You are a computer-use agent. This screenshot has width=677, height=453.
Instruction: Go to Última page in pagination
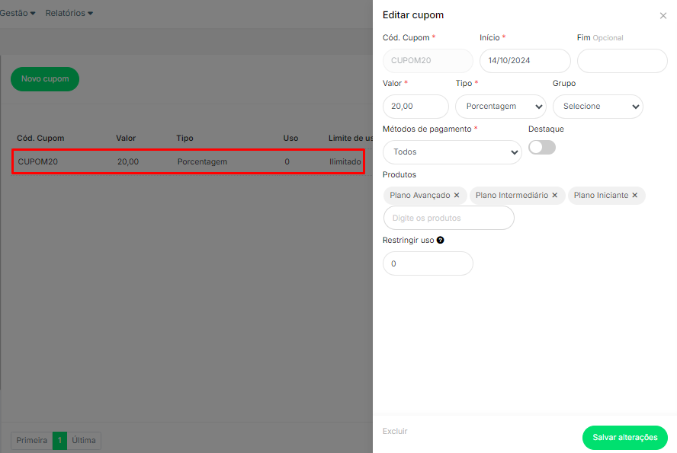coord(84,441)
